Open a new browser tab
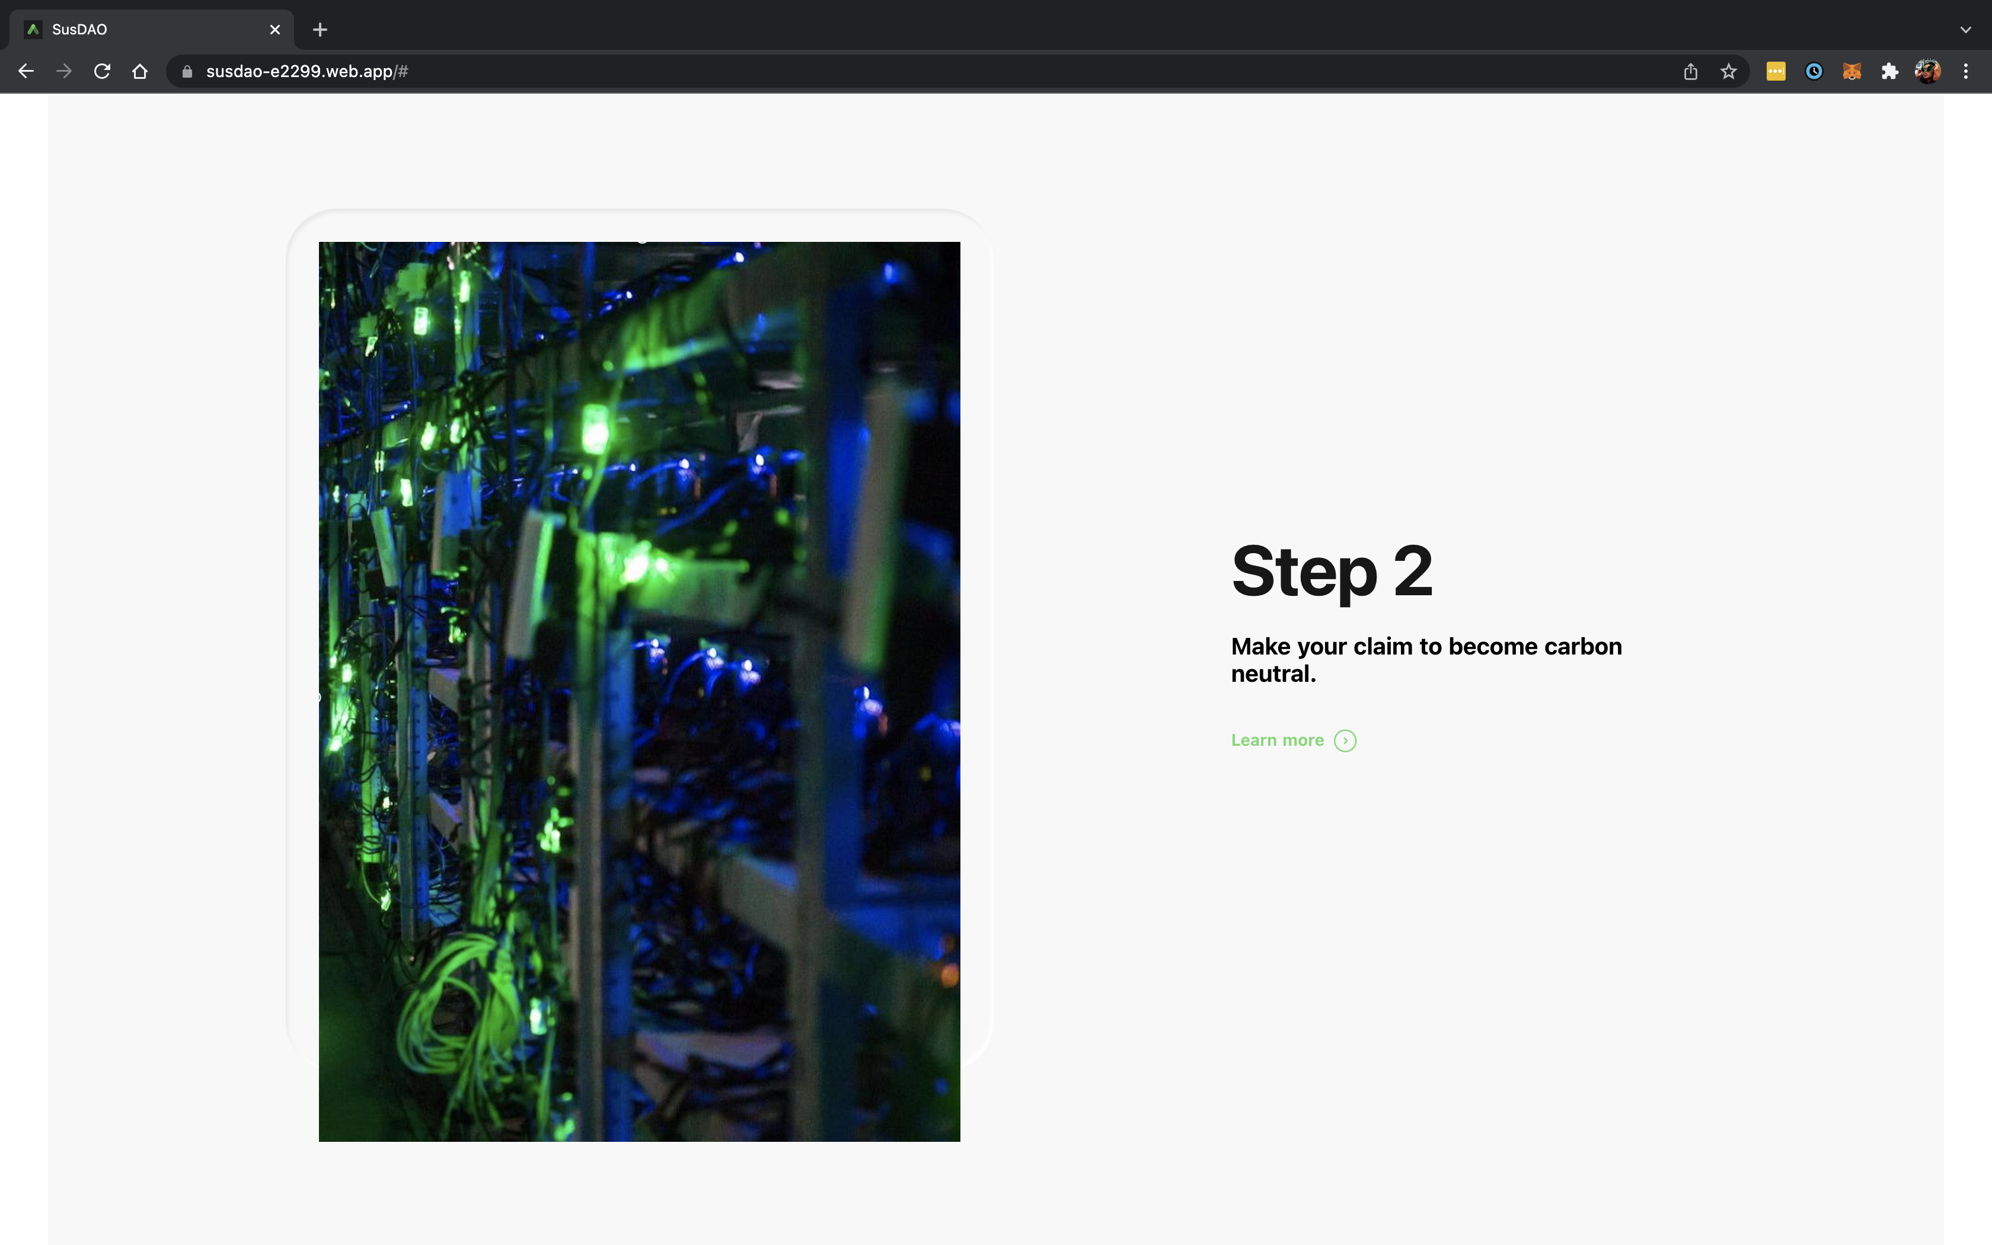Image resolution: width=1992 pixels, height=1245 pixels. point(320,30)
